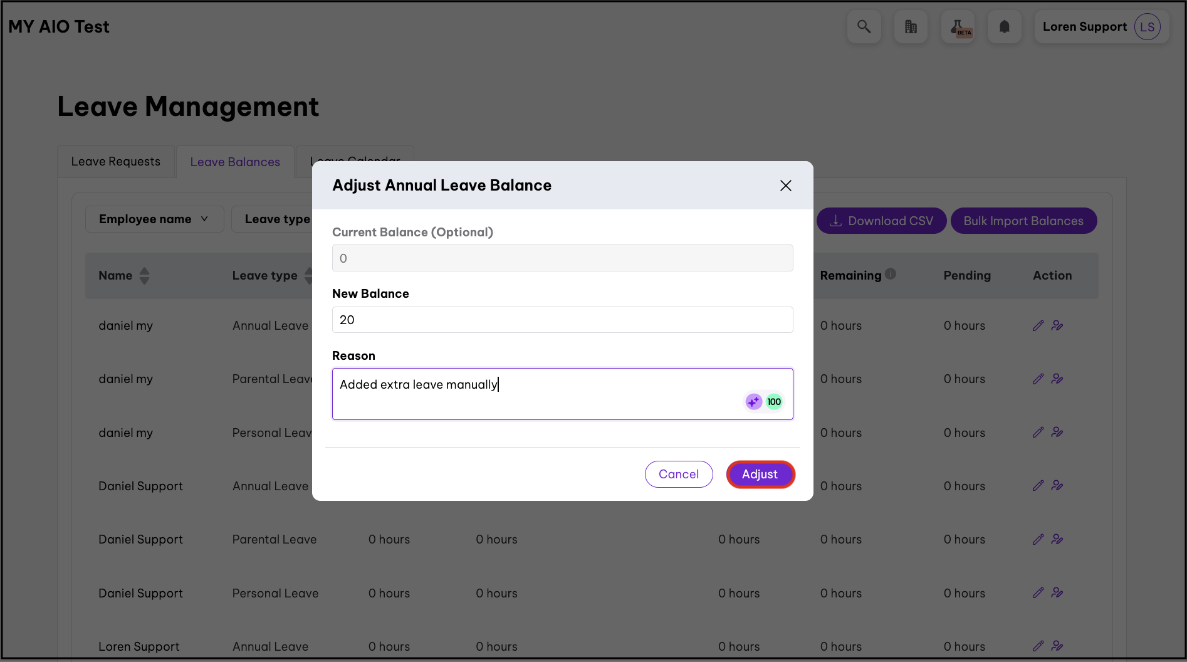Click the link icon on daniel my's Personal Leave row
Viewport: 1187px width, 662px height.
point(1059,432)
